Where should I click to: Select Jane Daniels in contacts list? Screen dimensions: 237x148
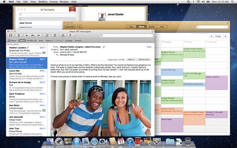(x=47, y=23)
